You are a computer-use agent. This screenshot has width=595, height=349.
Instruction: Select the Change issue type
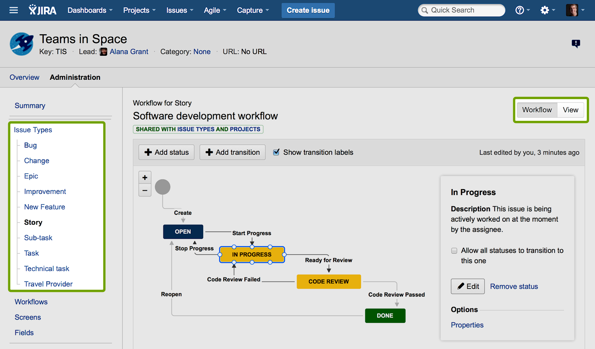[x=36, y=161]
